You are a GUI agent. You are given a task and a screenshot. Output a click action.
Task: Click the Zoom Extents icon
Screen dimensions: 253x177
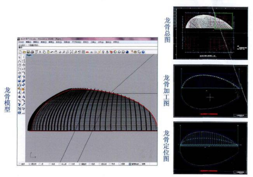point(72,52)
